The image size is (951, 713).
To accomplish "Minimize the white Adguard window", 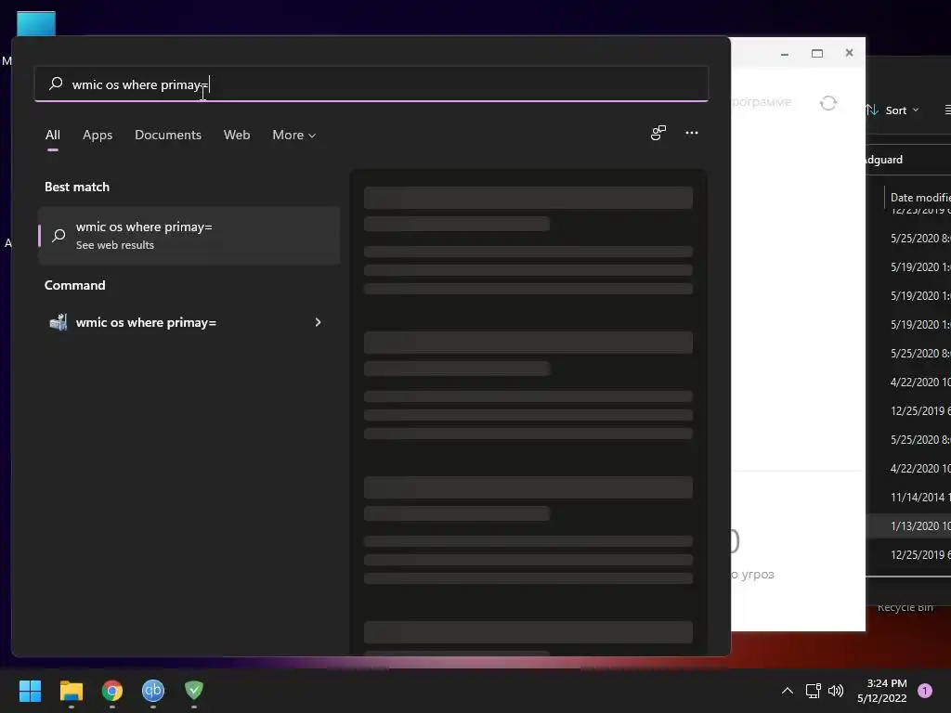I will pos(784,53).
